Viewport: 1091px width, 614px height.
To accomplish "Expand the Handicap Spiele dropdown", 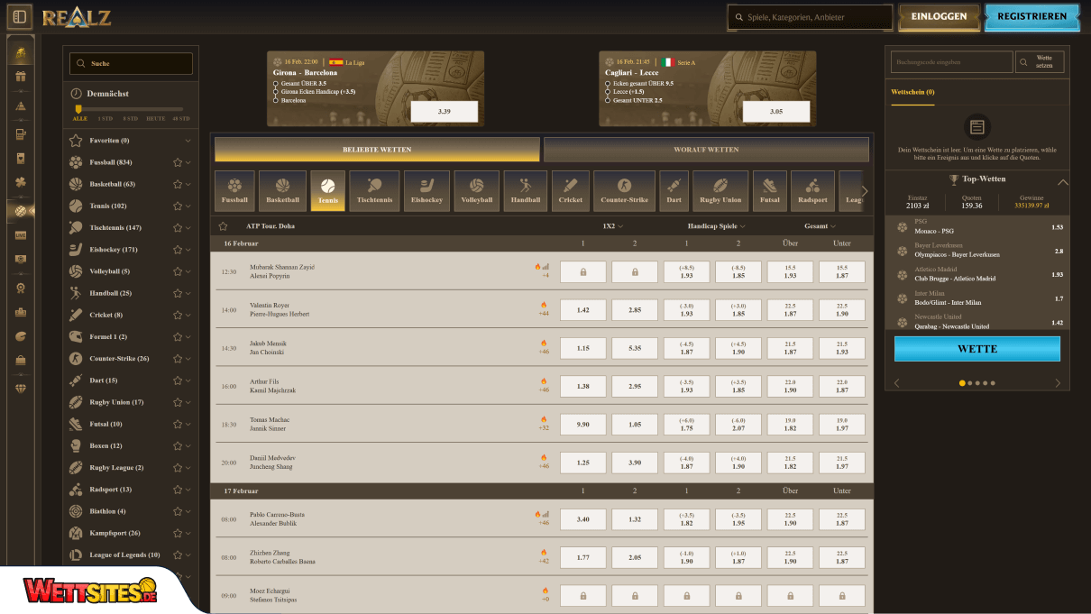I will click(717, 226).
